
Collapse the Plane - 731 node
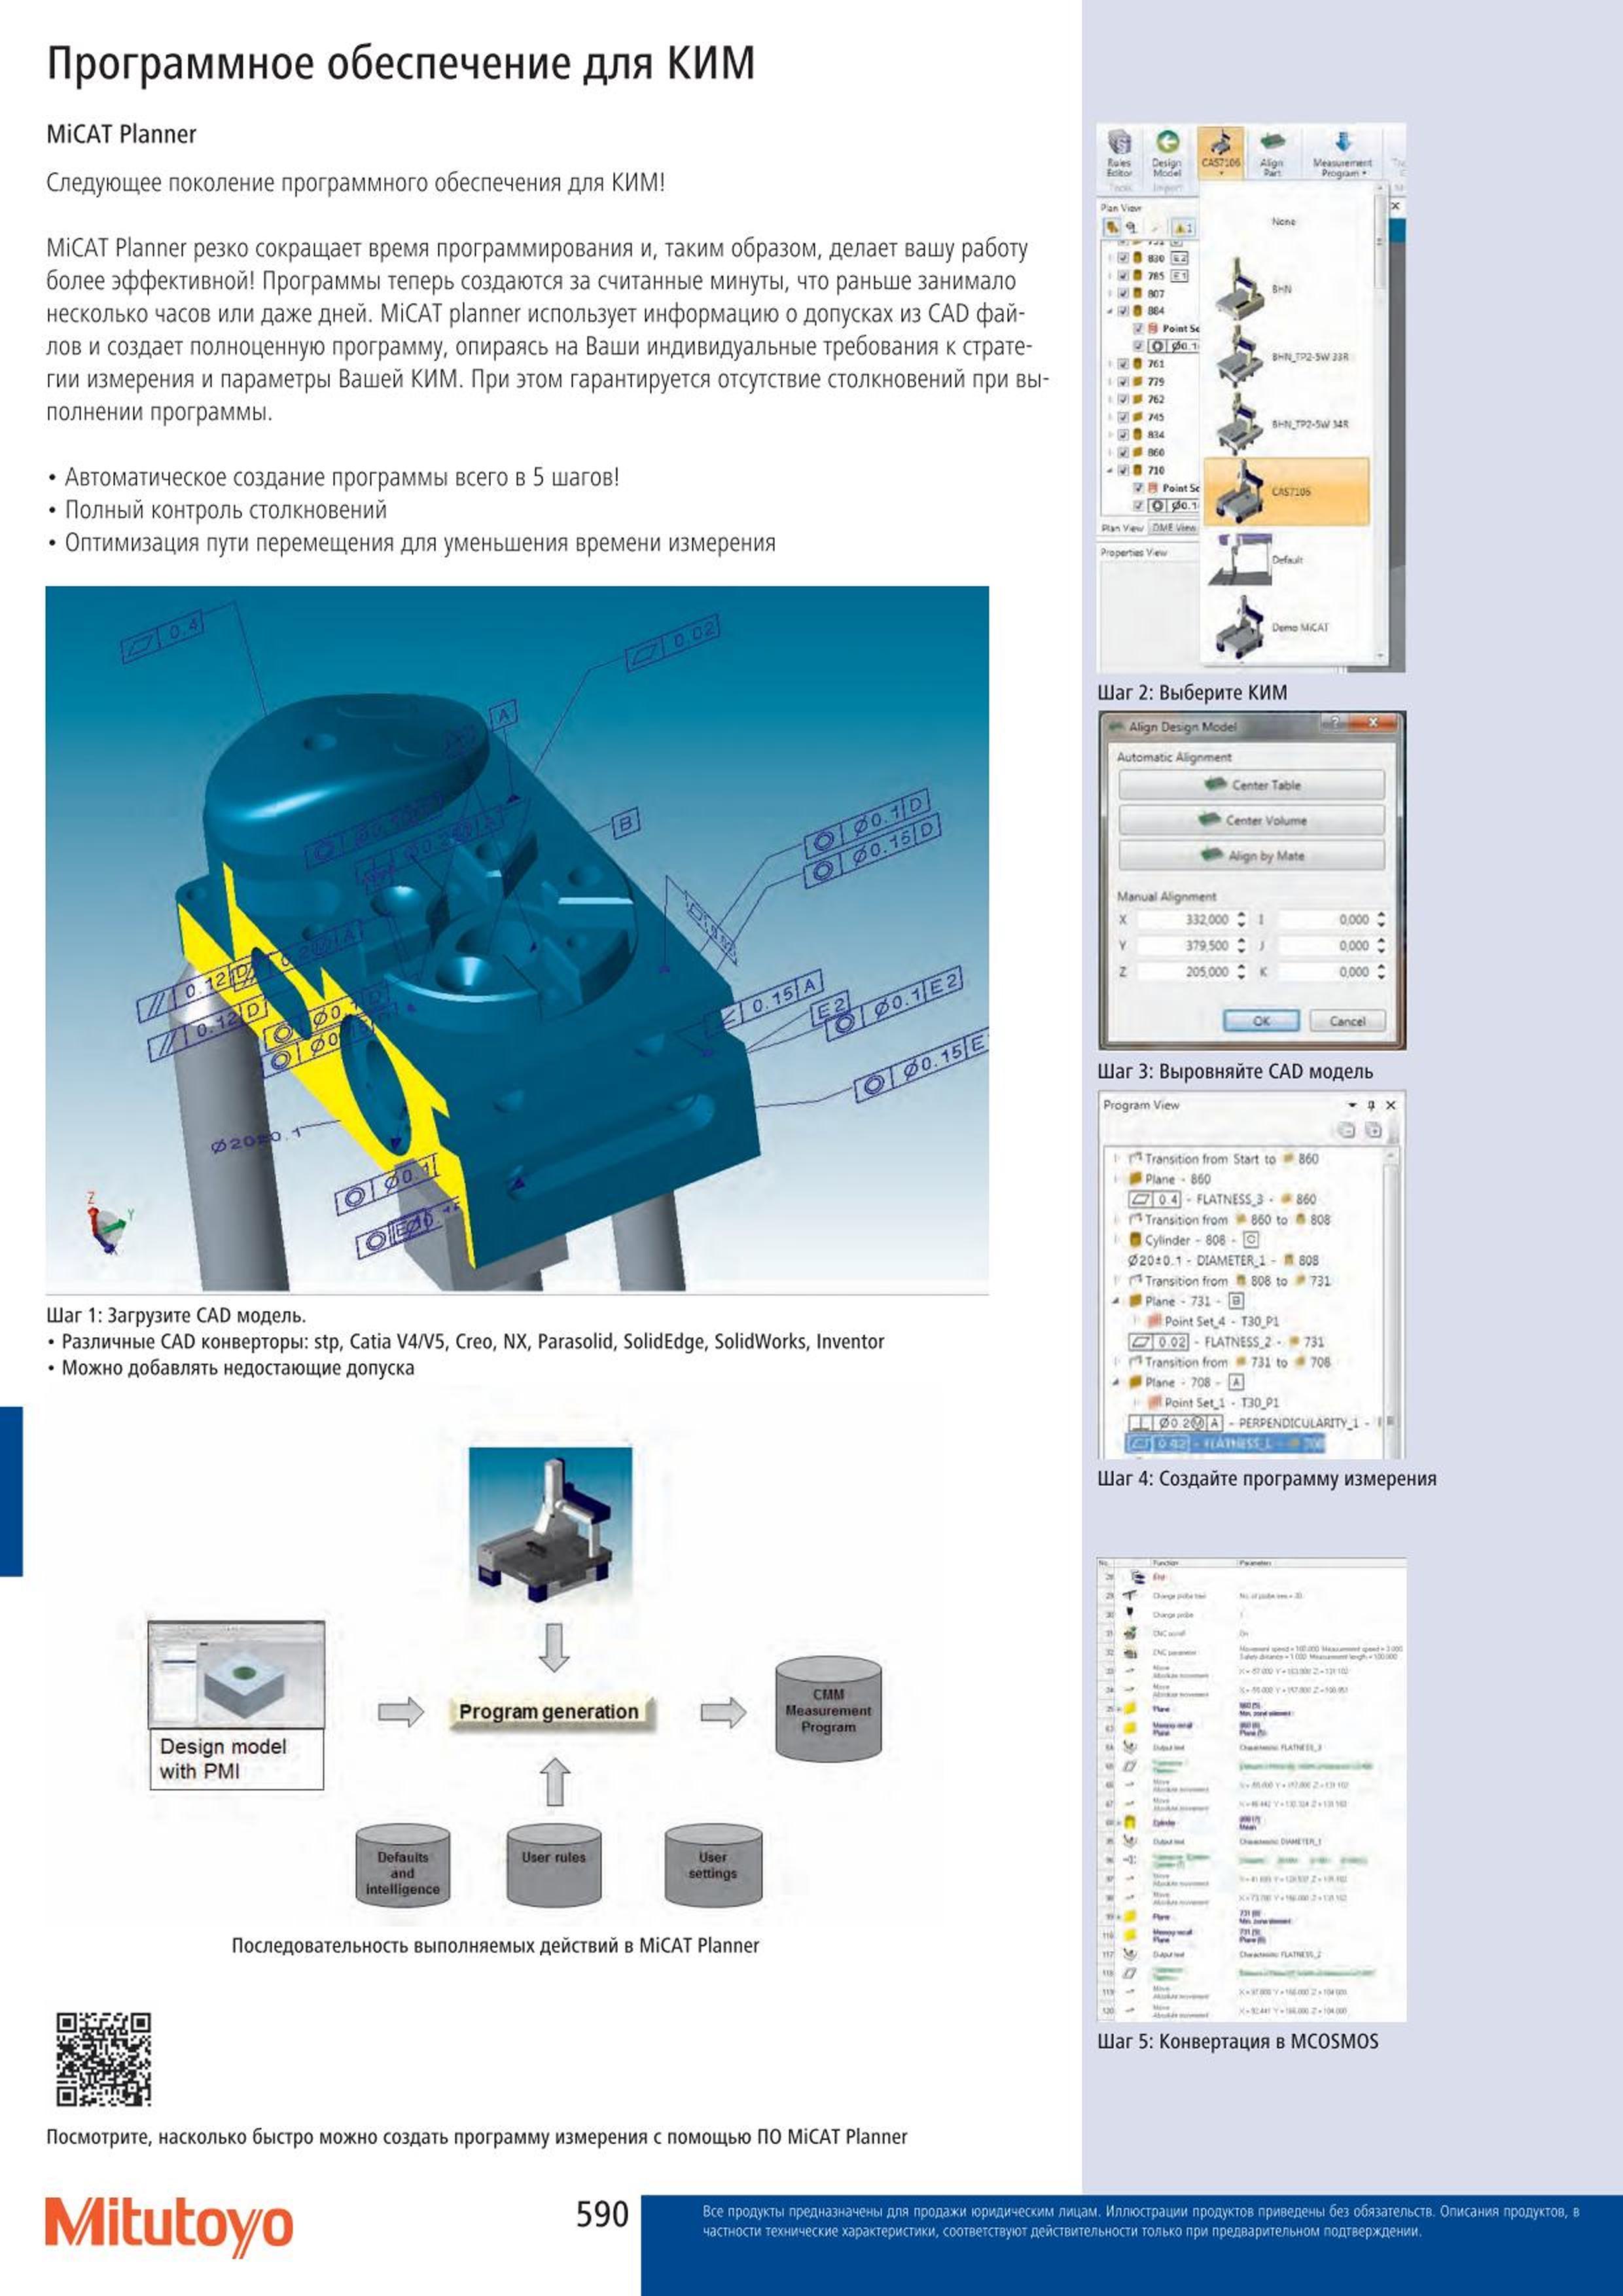(x=1116, y=1301)
